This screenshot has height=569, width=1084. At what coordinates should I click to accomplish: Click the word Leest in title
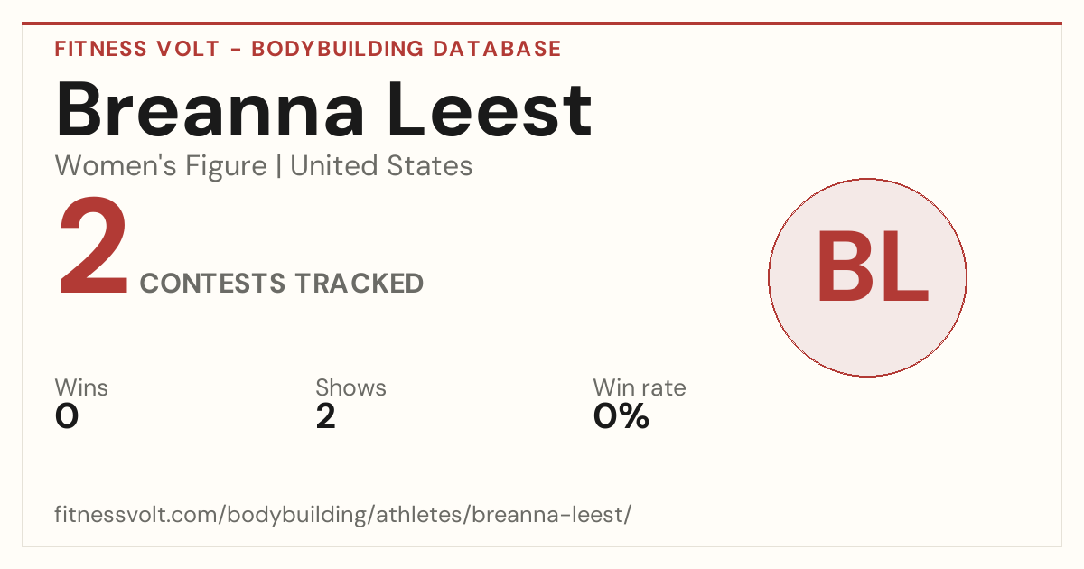[x=489, y=111]
